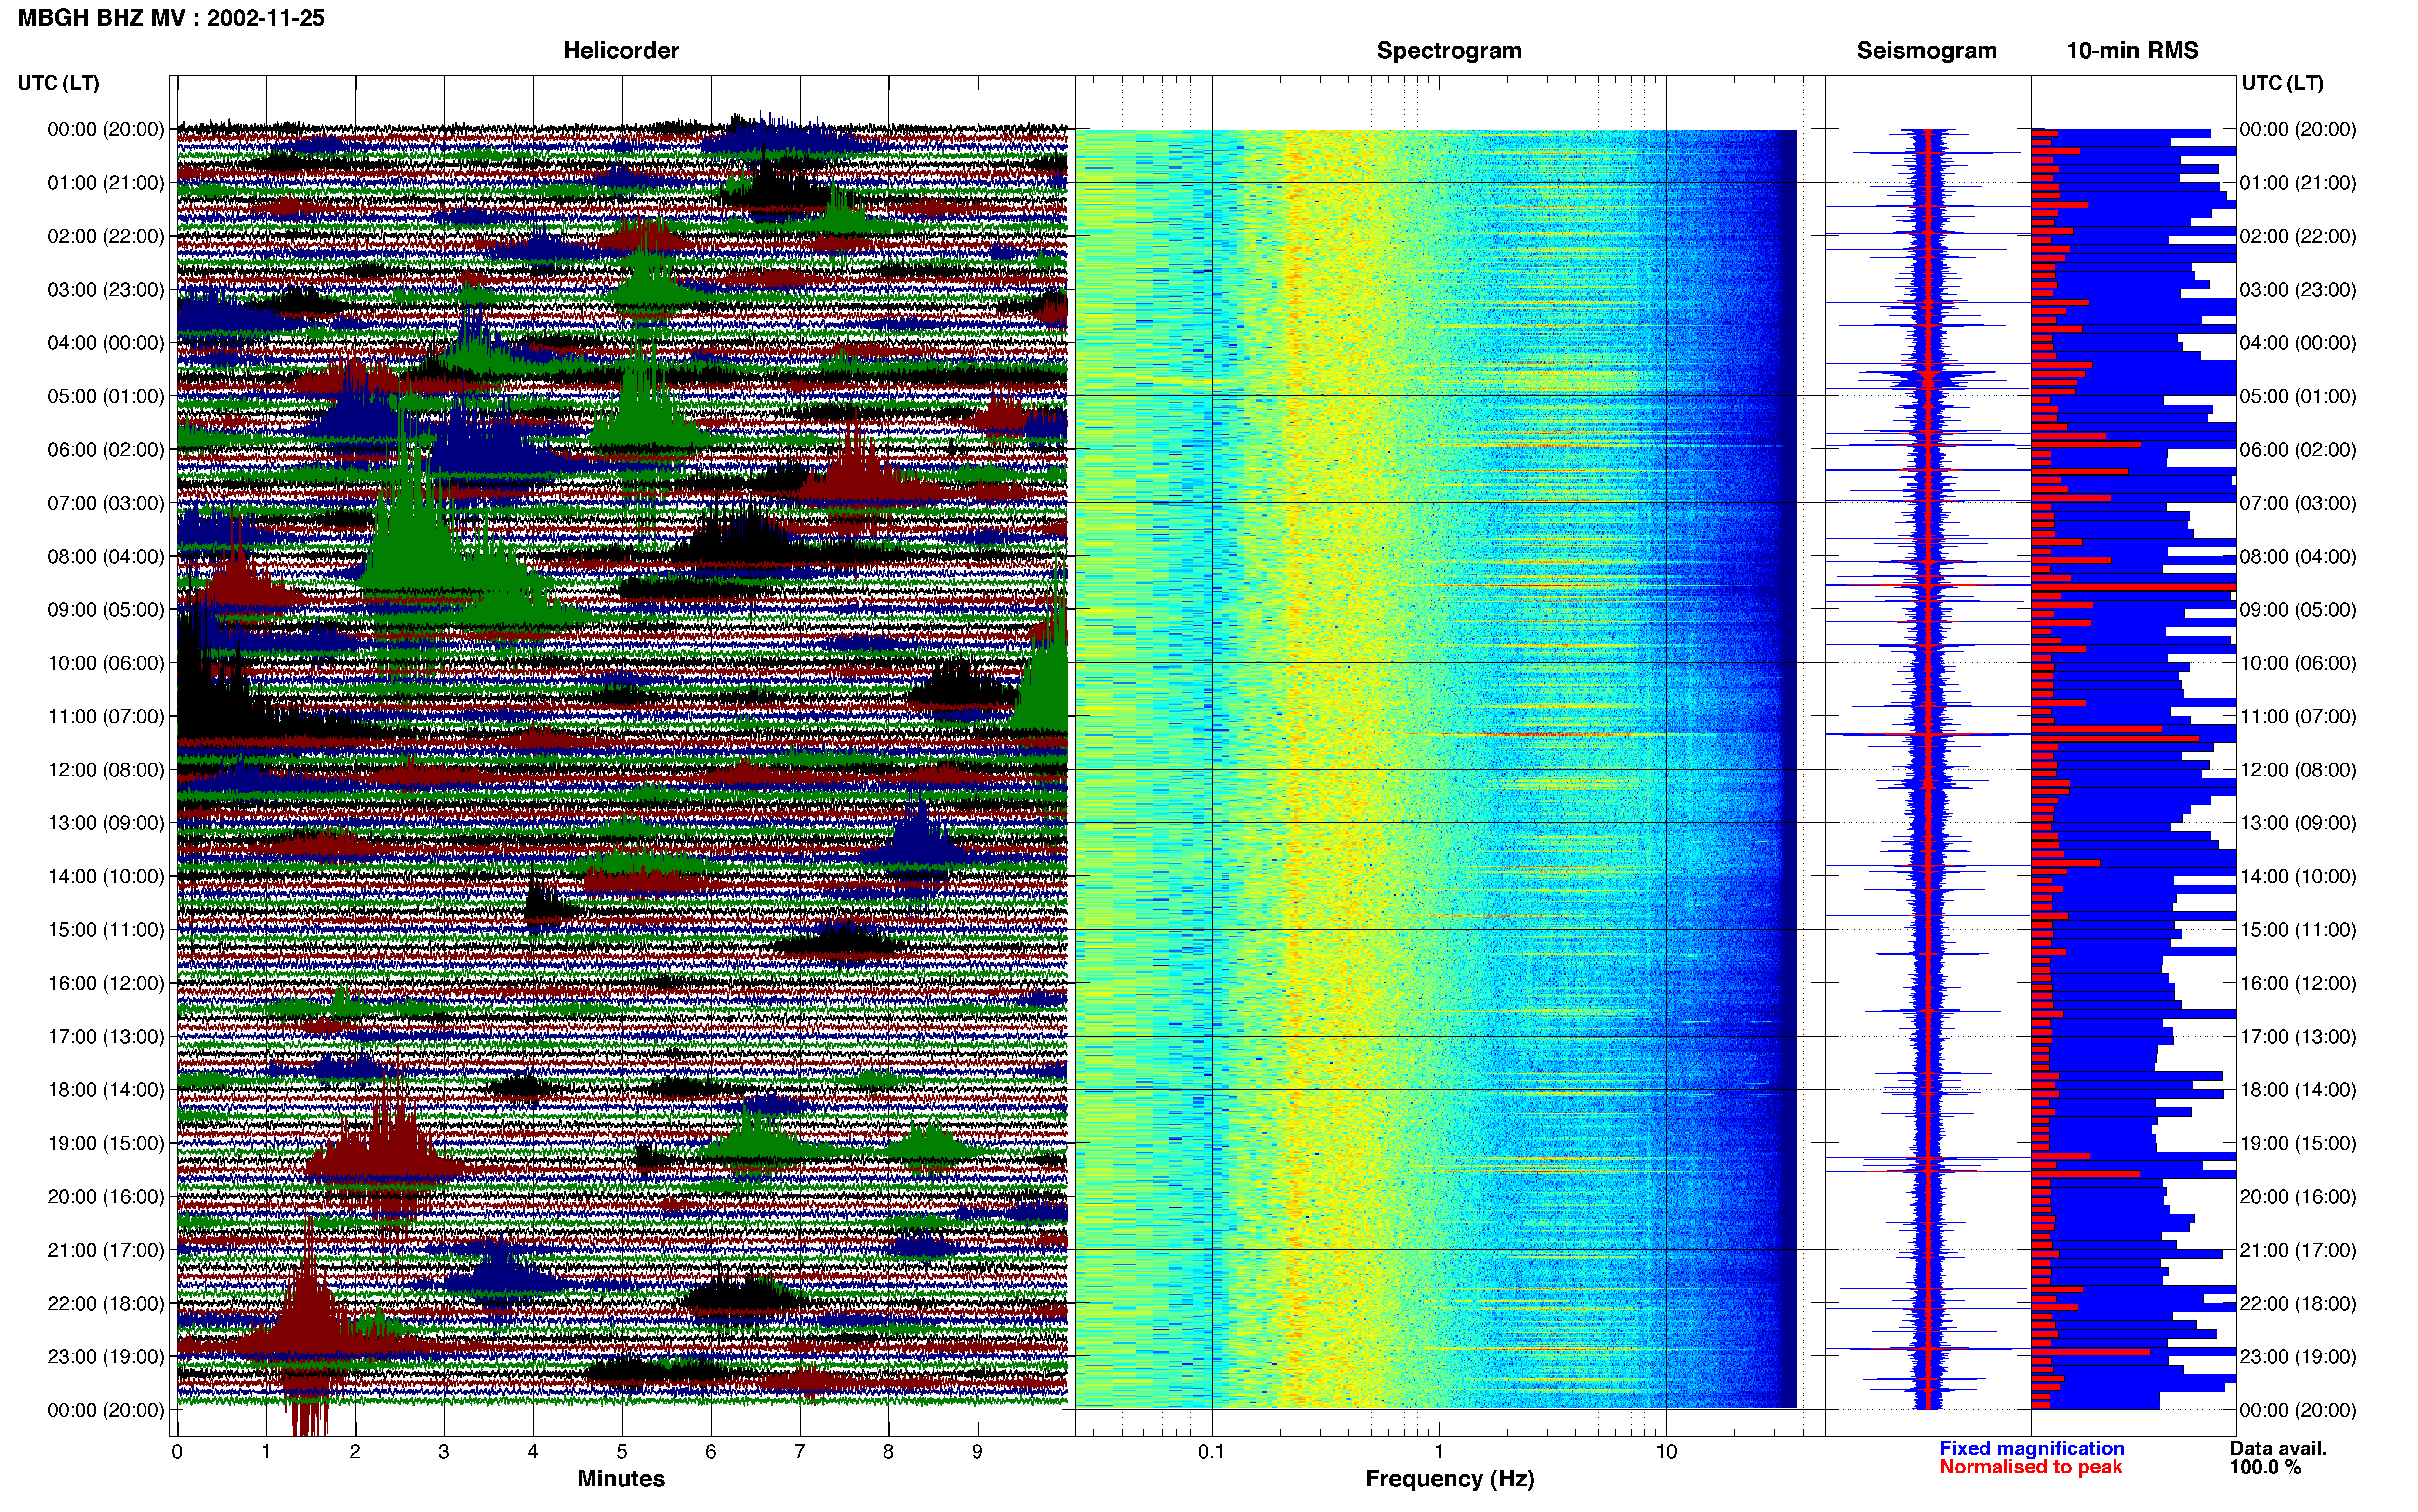Click the right '15:00 (11:00)' time label
The height and width of the screenshot is (1512, 2418).
coord(2298,930)
